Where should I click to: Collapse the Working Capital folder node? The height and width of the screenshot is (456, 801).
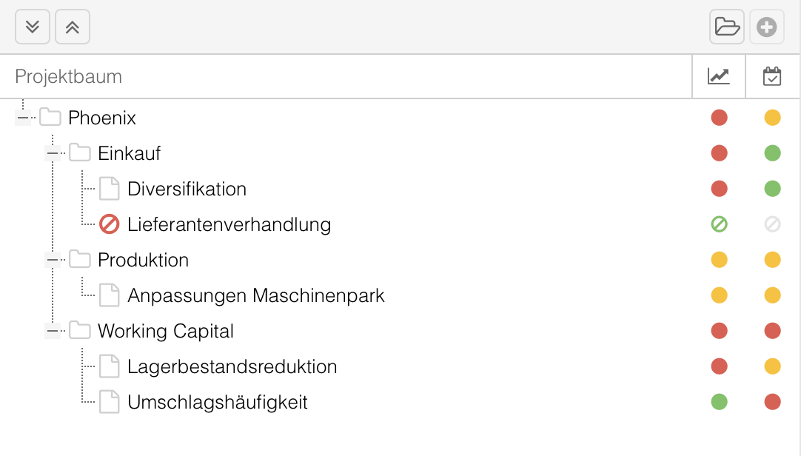[x=53, y=331]
